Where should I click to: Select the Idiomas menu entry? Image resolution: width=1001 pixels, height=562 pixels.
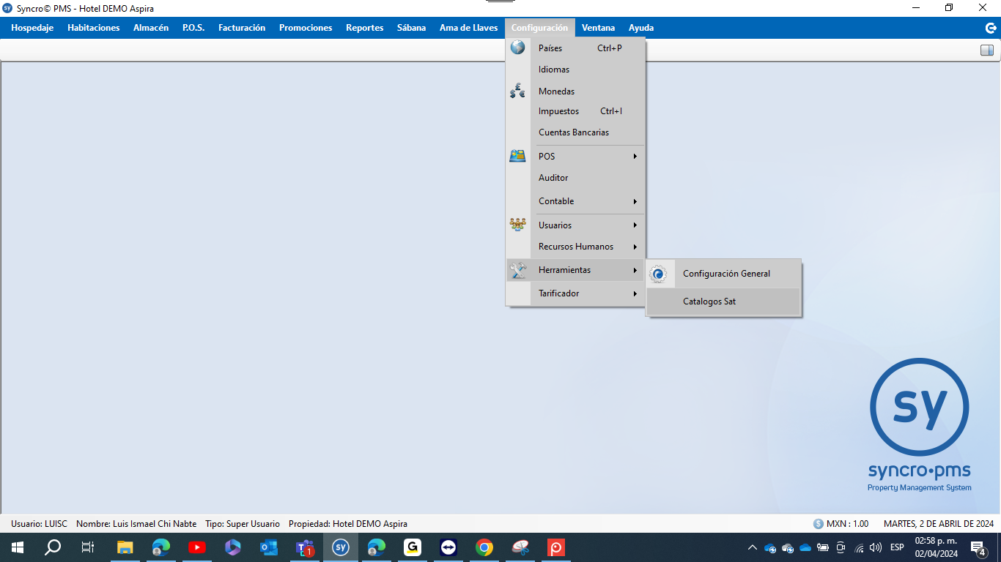[x=575, y=70]
